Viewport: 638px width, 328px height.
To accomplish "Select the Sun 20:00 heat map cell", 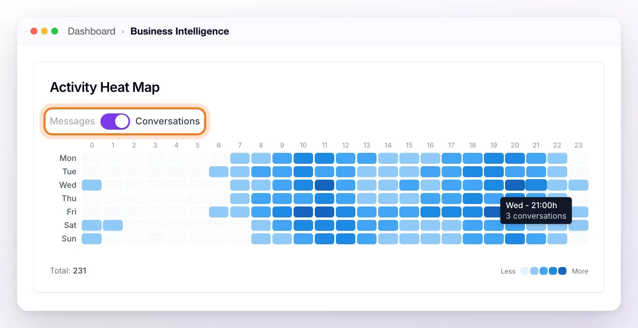I will click(515, 239).
